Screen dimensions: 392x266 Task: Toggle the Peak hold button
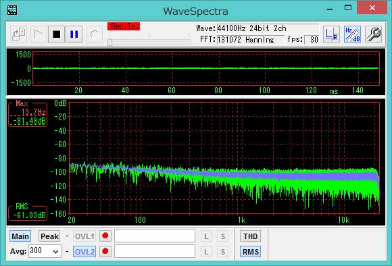[49, 236]
